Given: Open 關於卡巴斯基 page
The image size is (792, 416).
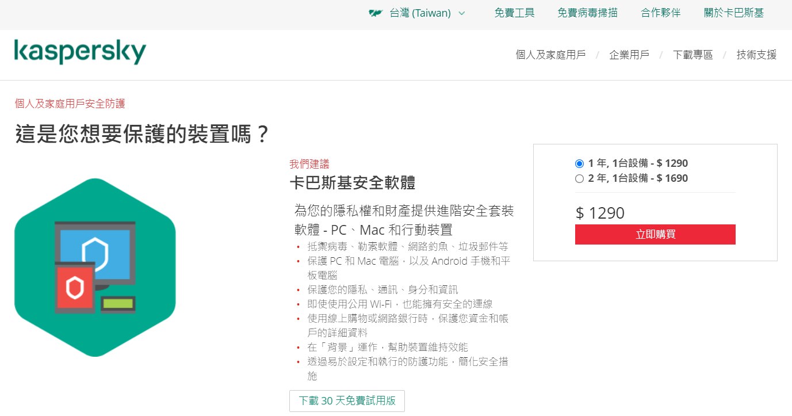Looking at the screenshot, I should click(734, 13).
